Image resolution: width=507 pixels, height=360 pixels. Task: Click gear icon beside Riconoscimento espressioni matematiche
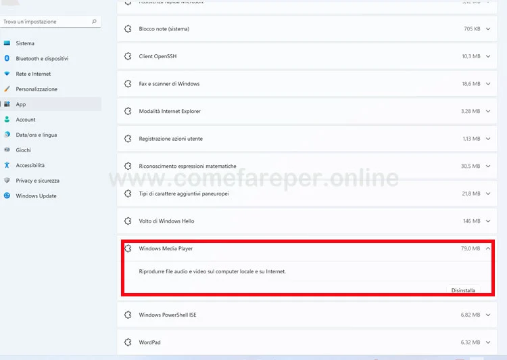128,166
